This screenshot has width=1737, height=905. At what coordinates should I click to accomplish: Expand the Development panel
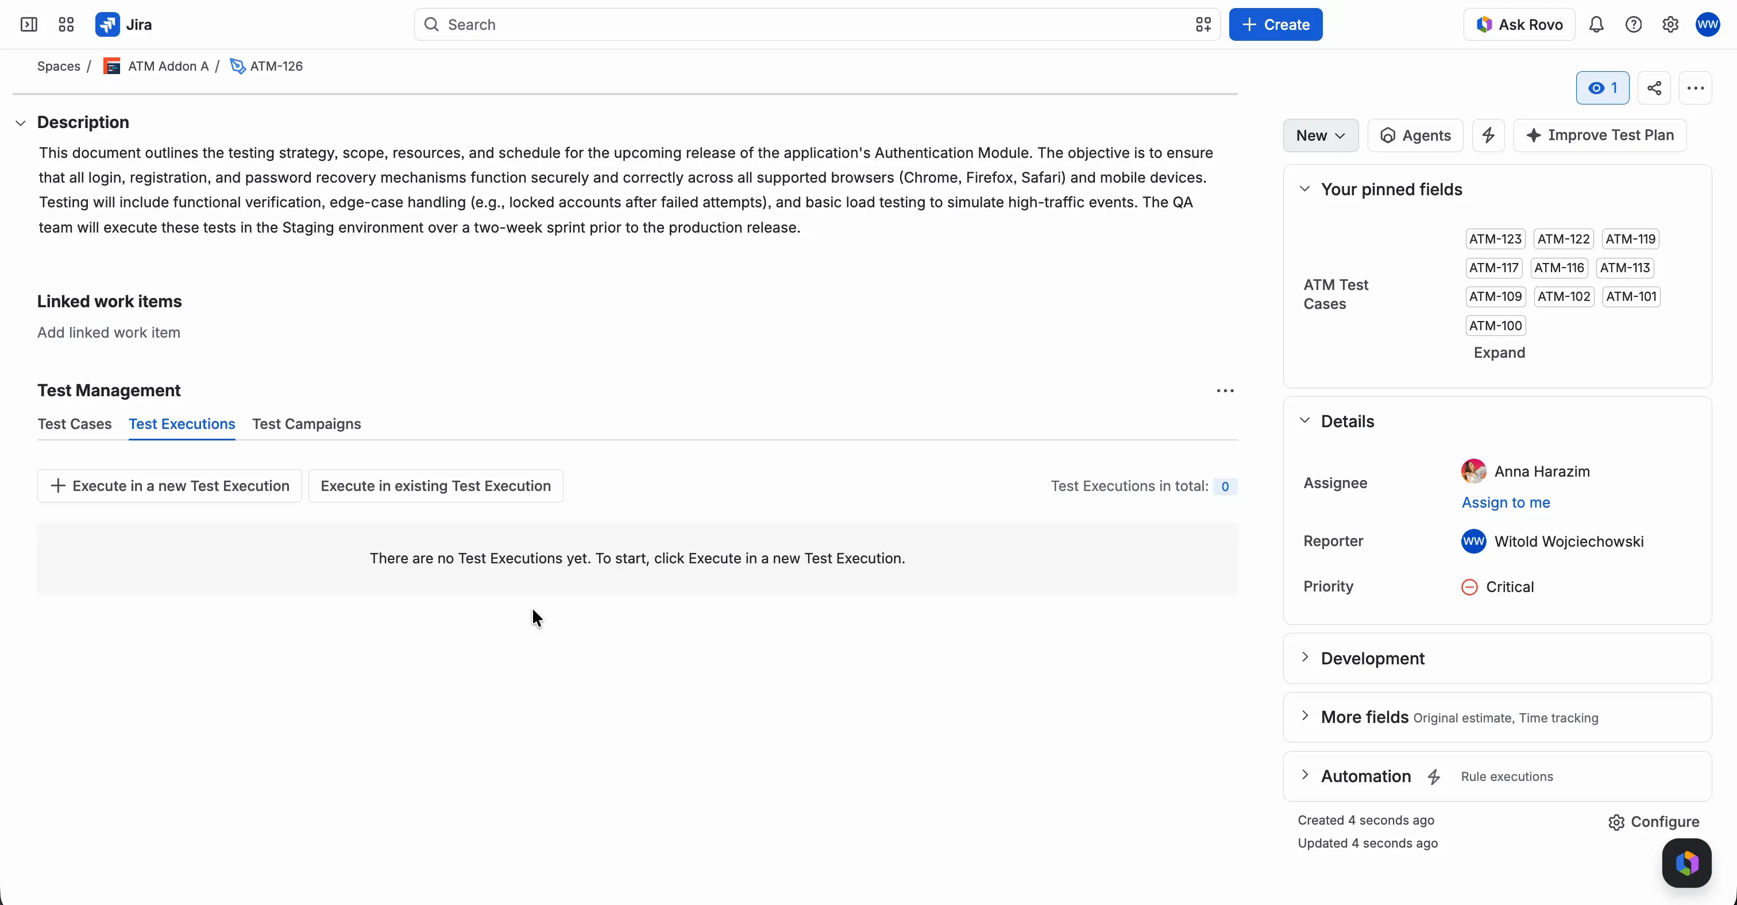(1305, 658)
